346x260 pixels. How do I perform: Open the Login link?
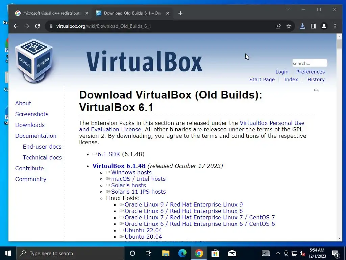tap(282, 72)
